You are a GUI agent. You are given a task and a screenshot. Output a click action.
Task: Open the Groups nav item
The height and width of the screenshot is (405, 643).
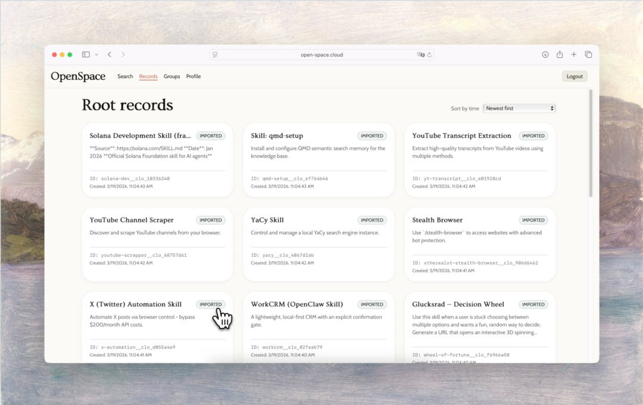[x=172, y=76]
